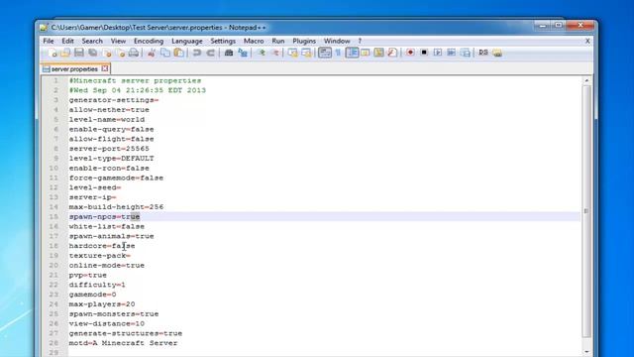Image resolution: width=634 pixels, height=357 pixels.
Task: Toggle synchronize horizontal scrolling
Action: (306, 53)
